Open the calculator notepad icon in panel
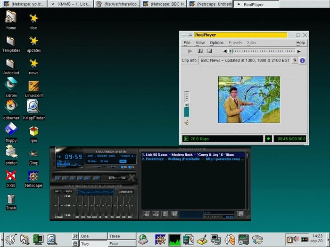The width and height of the screenshot is (330, 247). [x=188, y=239]
